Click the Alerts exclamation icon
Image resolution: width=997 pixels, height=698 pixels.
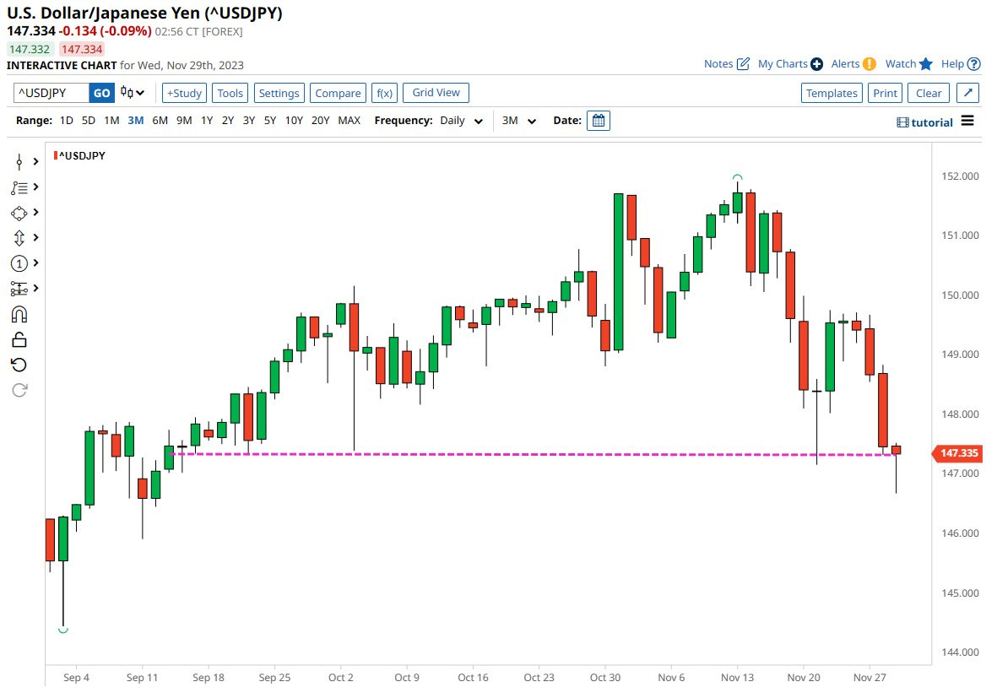869,64
